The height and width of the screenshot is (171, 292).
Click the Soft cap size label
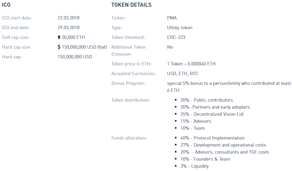click(x=16, y=37)
